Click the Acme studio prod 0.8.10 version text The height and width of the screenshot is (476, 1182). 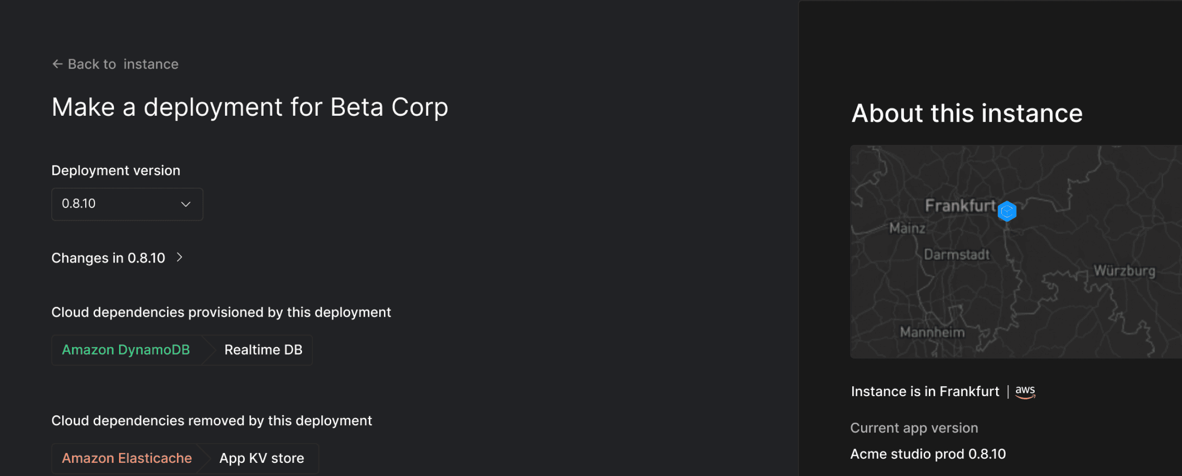[928, 454]
